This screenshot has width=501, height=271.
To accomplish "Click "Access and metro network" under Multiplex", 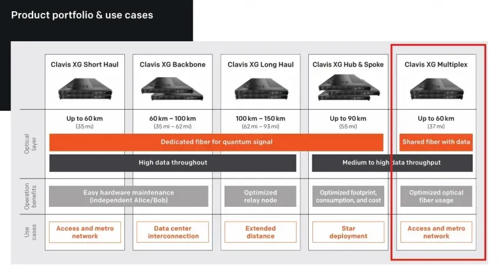I will tap(436, 232).
